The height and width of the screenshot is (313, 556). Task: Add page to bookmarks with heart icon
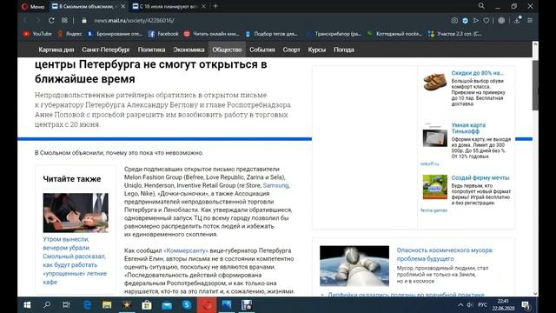point(486,21)
